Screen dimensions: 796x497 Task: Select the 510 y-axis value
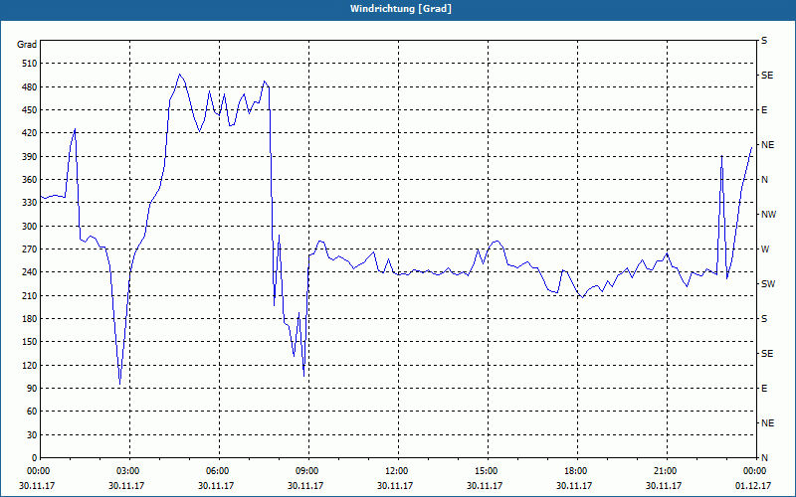[29, 64]
